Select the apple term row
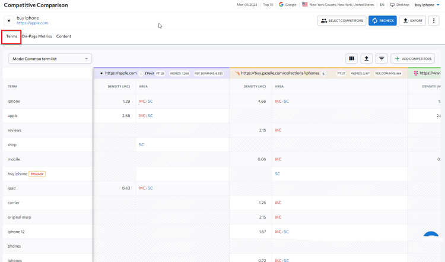 tap(47, 116)
